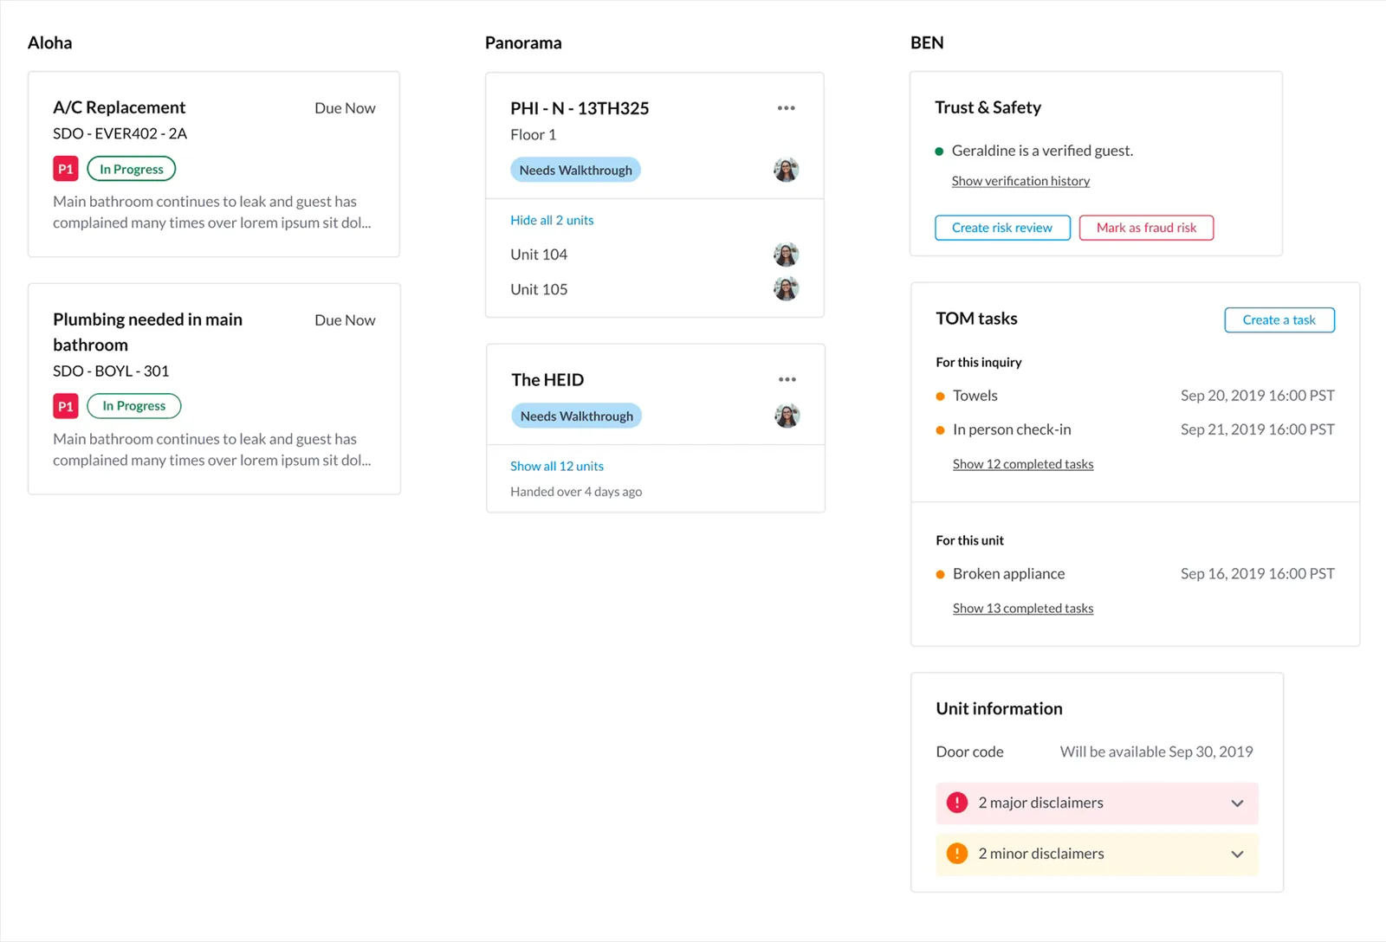Click the Create risk review button

(1002, 228)
